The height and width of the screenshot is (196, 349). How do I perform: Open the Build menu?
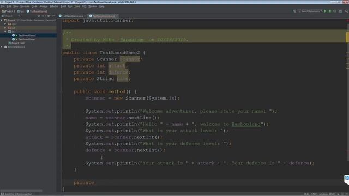point(63,7)
